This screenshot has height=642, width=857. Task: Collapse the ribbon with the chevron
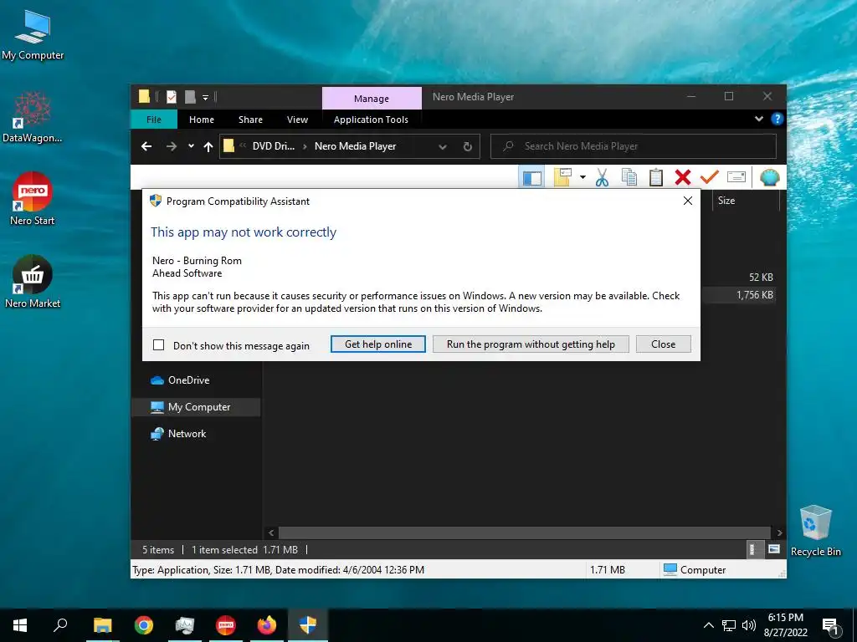point(758,119)
